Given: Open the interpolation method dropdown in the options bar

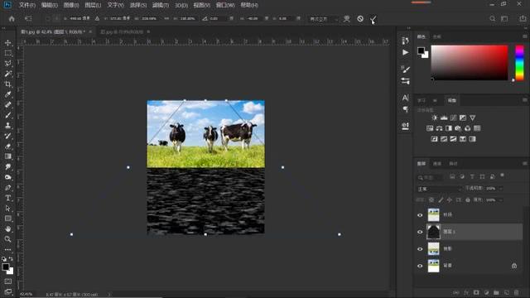Looking at the screenshot, I should click(324, 19).
